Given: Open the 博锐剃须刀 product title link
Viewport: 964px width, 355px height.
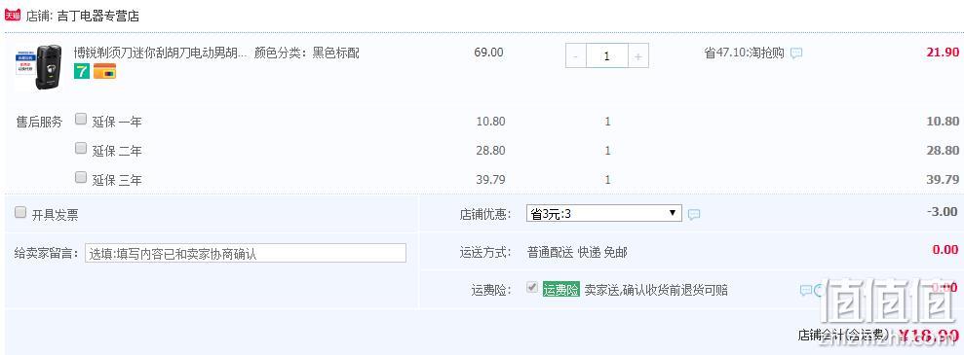Looking at the screenshot, I should [161, 53].
